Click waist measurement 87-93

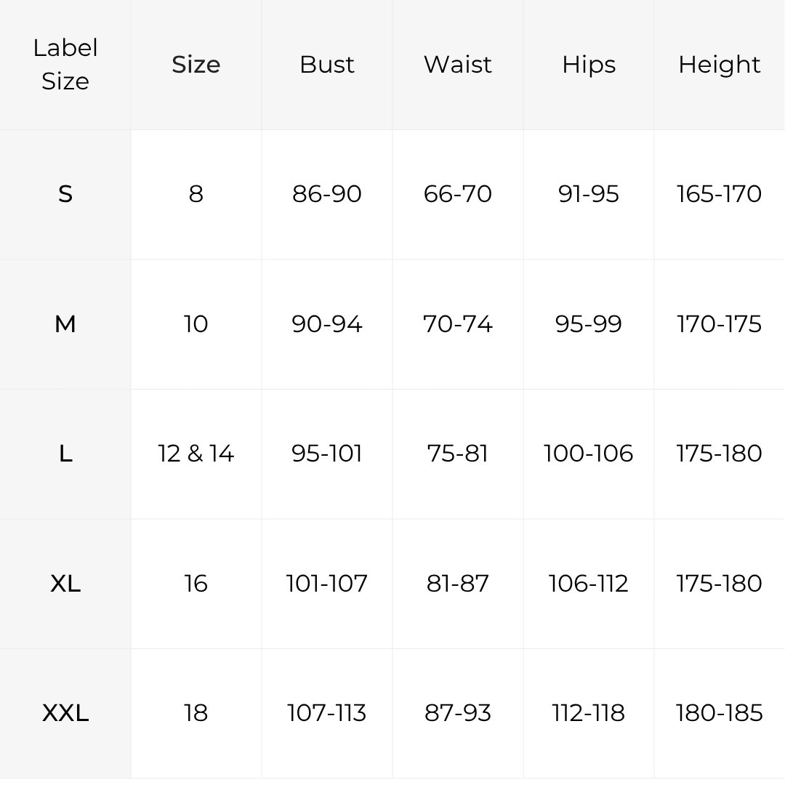coord(458,714)
